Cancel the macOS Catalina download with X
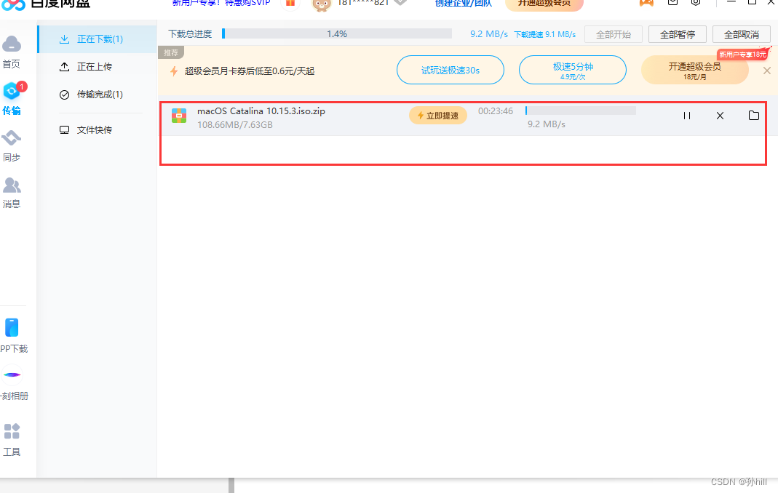This screenshot has height=493, width=778. [x=720, y=116]
